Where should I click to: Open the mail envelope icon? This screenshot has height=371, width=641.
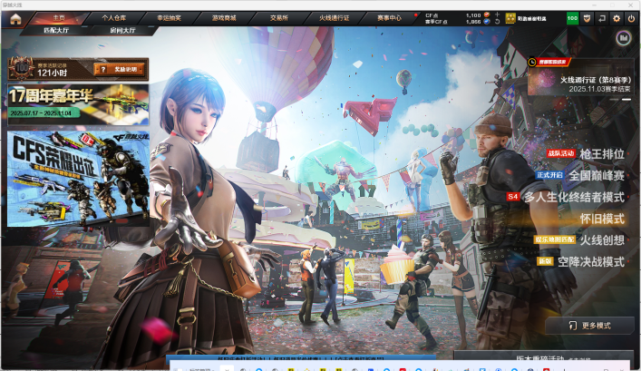tap(588, 17)
